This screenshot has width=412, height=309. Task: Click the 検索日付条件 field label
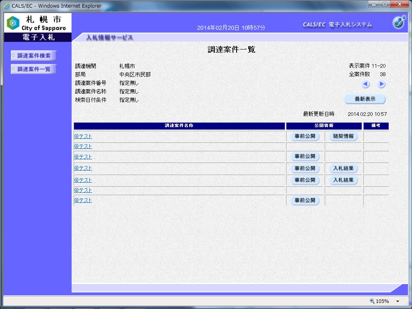91,100
